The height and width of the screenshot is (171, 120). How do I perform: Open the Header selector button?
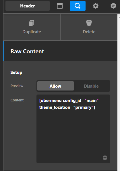coord(28,6)
